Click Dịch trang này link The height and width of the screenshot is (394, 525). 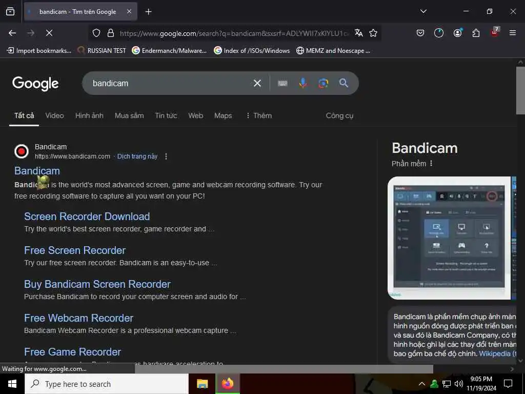137,156
